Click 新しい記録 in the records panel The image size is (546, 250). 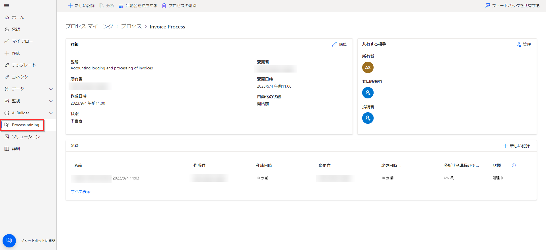coord(516,146)
